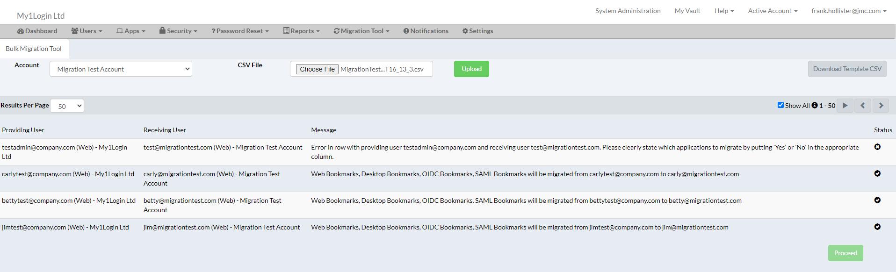The width and height of the screenshot is (896, 272).
Task: Go to previous page with left chevron
Action: 862,106
